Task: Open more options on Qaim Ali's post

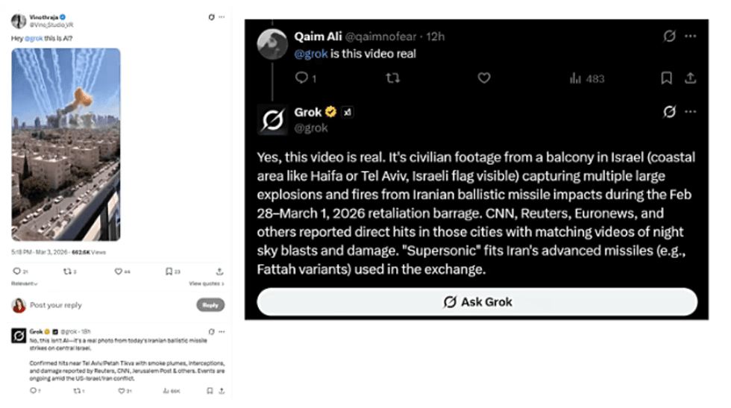Action: [691, 36]
